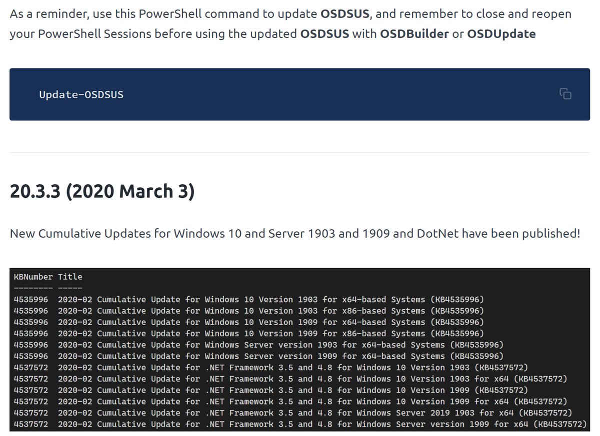Select the Update-OSDSUS command text

[x=81, y=94]
